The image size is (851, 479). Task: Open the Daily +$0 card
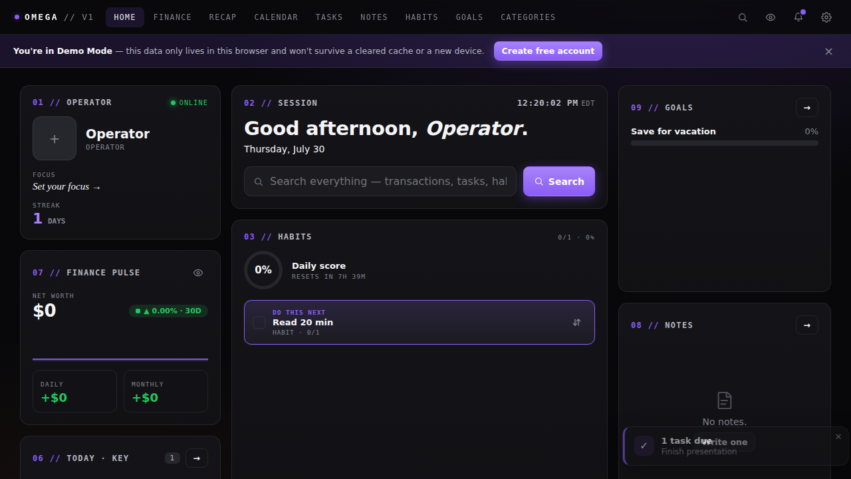74,391
